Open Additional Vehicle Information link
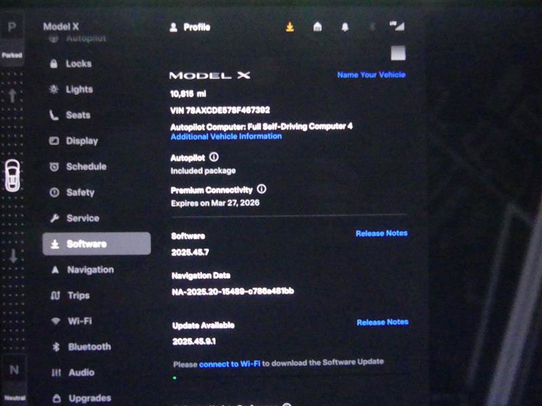Screen dimensions: 542x406 [x=226, y=136]
